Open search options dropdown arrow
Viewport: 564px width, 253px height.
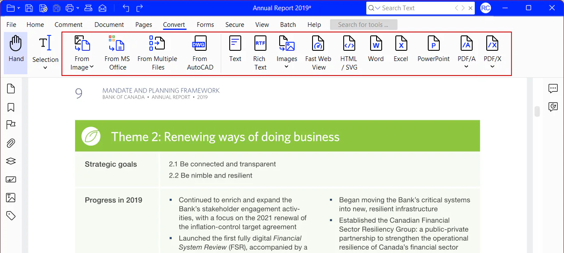pyautogui.click(x=378, y=8)
